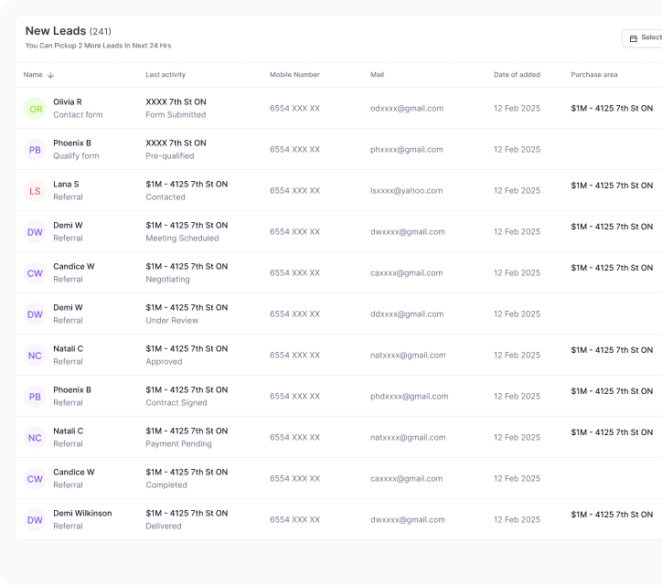This screenshot has width=662, height=585.
Task: Open lead name Olivia R
Action: 68,101
